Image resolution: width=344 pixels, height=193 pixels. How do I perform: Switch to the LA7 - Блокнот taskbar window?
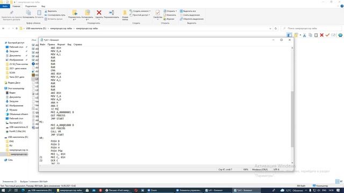(x=214, y=190)
